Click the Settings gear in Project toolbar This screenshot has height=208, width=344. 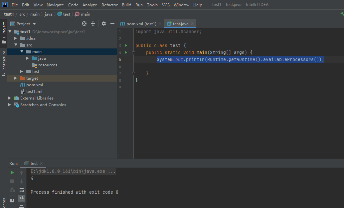click(x=103, y=24)
